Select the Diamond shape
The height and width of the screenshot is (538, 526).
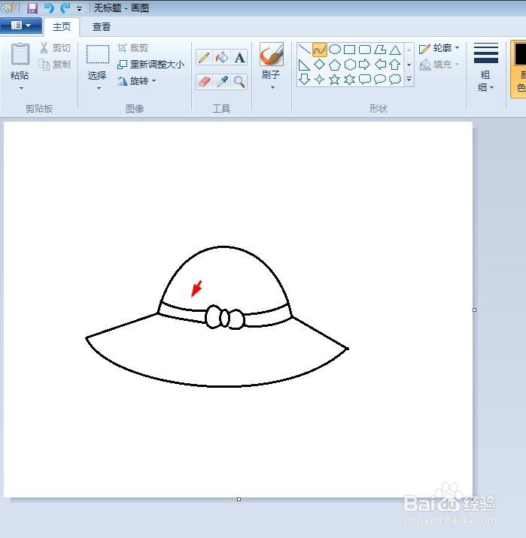point(320,65)
